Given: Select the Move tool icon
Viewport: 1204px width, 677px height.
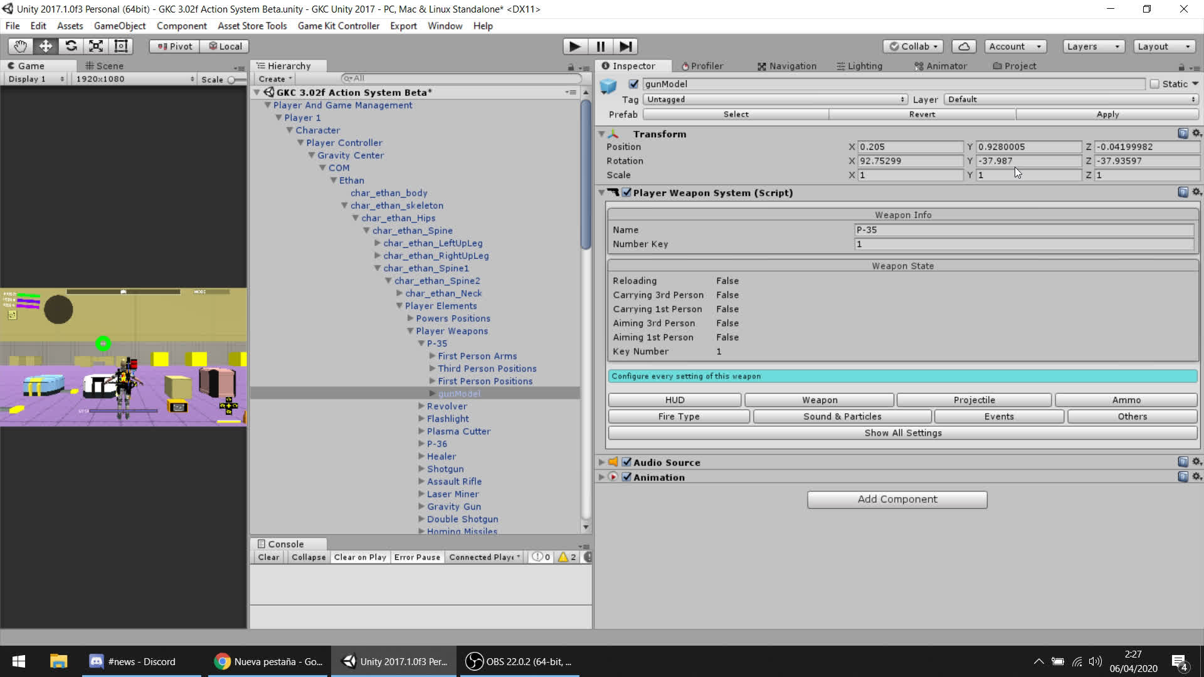Looking at the screenshot, I should [x=46, y=46].
